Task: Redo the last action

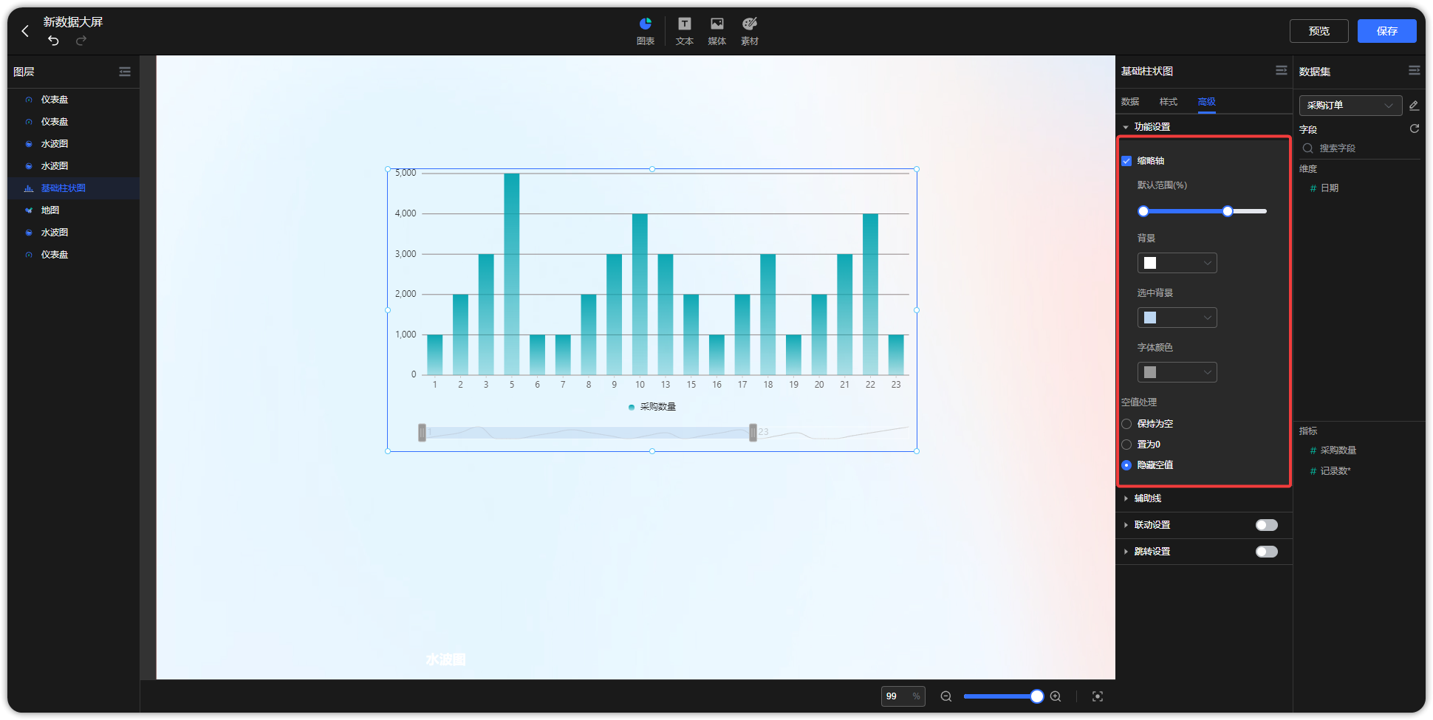Action: pos(81,41)
